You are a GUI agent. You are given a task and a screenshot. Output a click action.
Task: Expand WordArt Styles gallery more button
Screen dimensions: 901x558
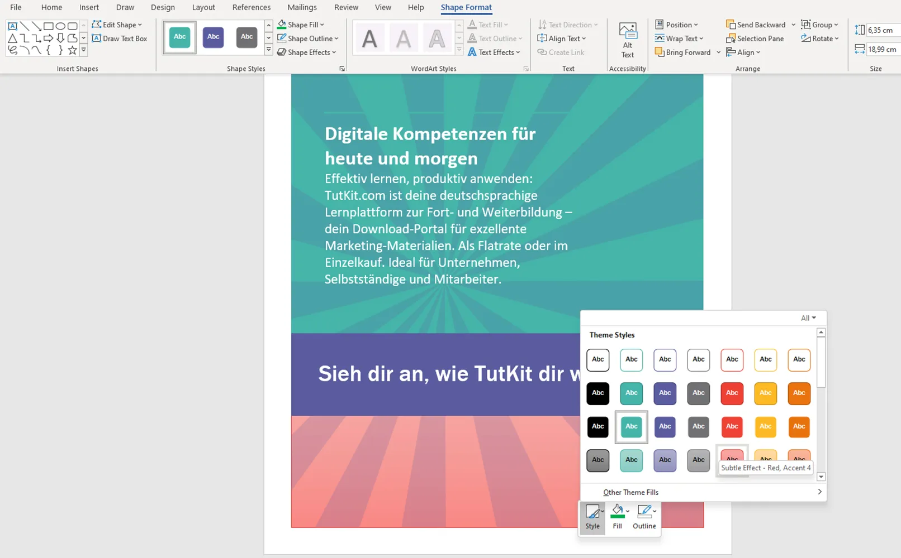point(459,50)
